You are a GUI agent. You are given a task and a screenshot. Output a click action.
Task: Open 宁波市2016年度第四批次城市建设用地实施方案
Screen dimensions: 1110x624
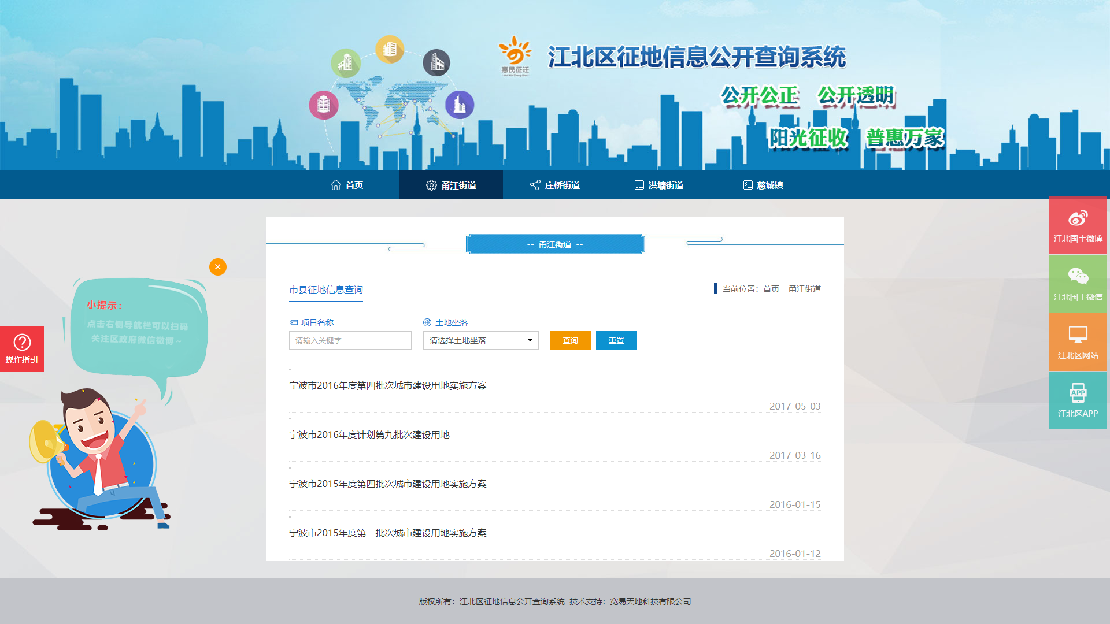[x=388, y=385]
